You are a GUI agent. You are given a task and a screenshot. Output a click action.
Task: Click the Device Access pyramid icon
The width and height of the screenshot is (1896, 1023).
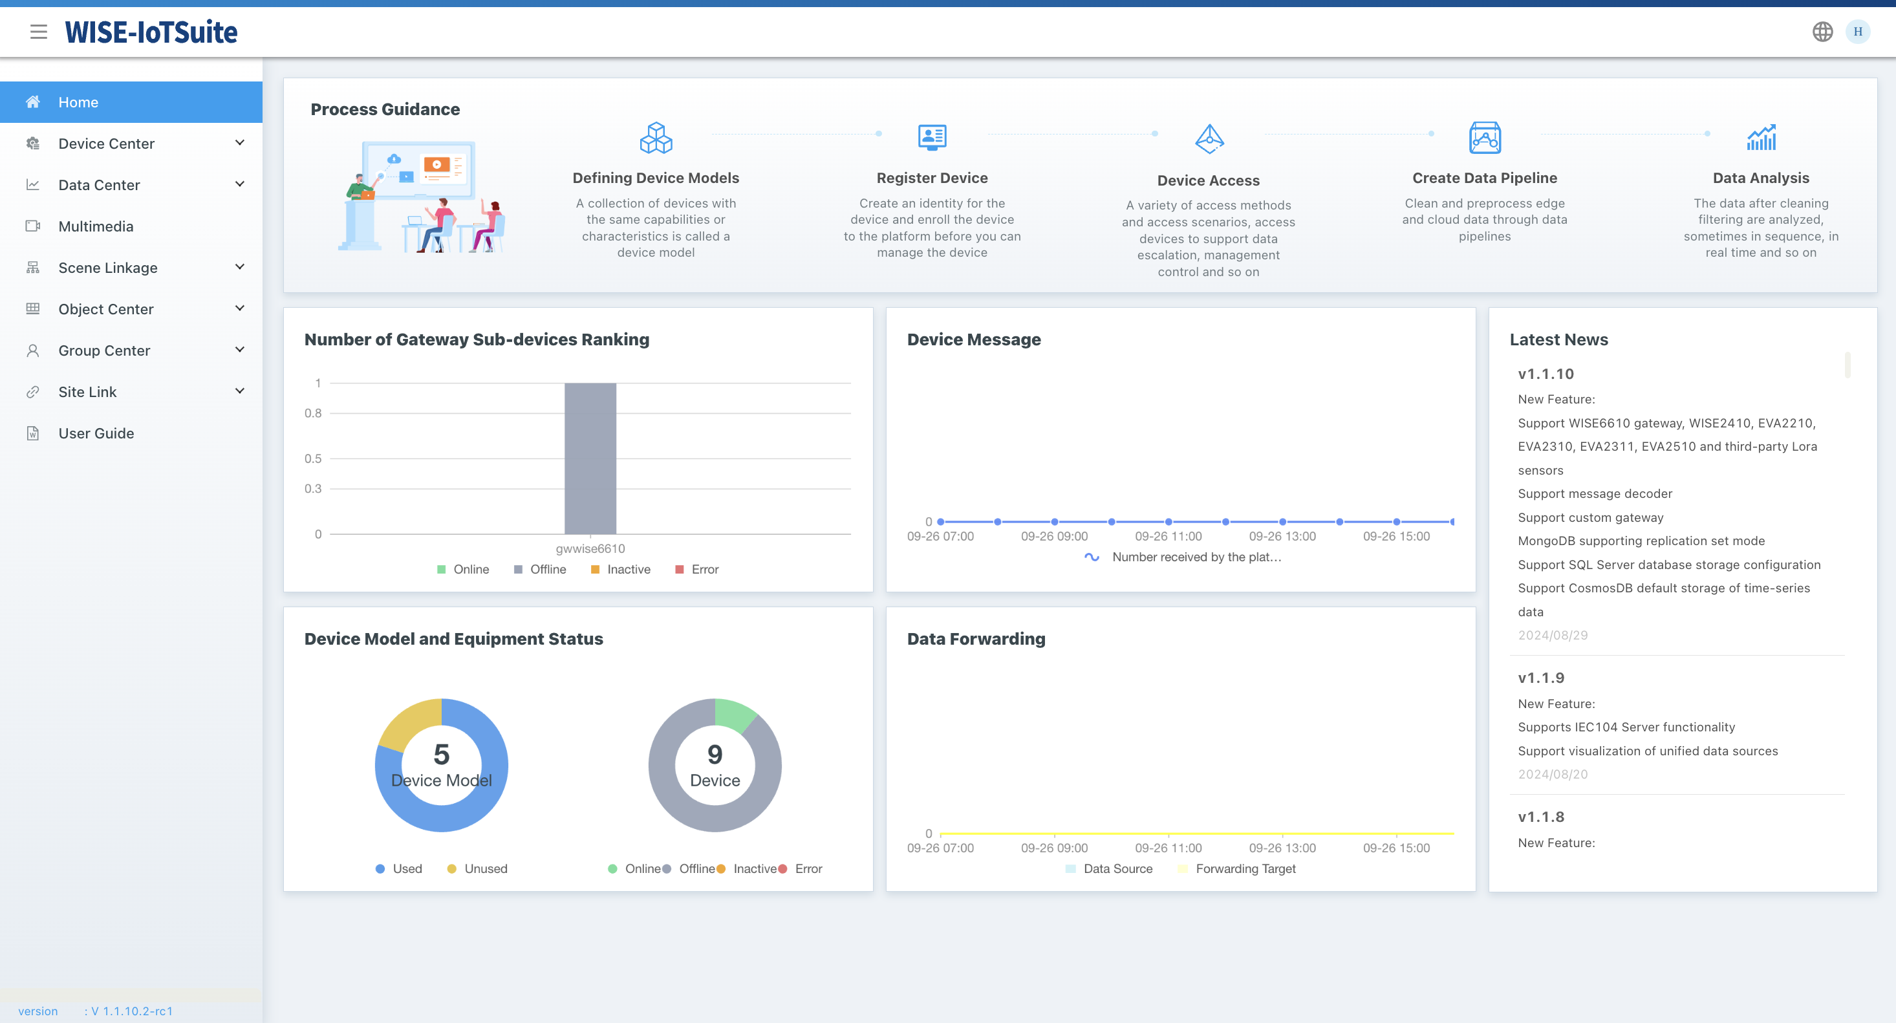click(x=1209, y=138)
